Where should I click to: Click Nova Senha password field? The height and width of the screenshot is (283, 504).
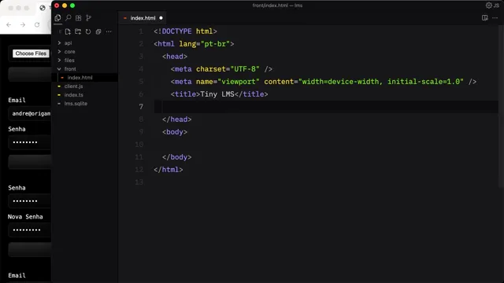pyautogui.click(x=30, y=230)
